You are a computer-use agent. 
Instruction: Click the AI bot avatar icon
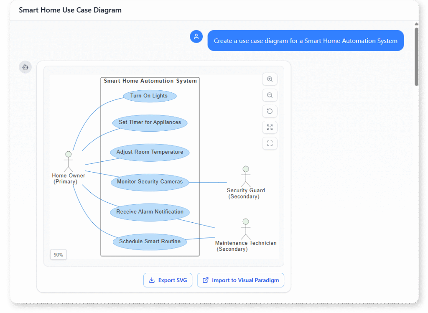coord(25,67)
